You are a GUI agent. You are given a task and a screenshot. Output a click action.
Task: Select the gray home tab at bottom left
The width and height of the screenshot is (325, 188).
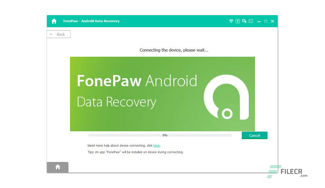point(58,167)
